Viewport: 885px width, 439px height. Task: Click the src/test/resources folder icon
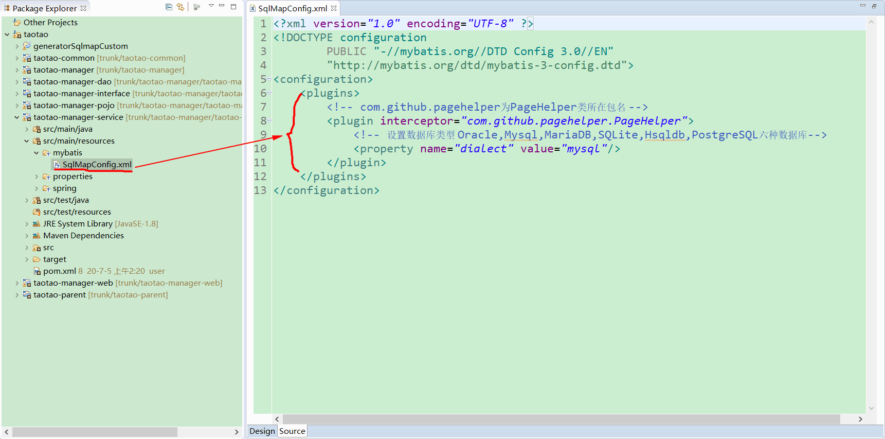[37, 212]
